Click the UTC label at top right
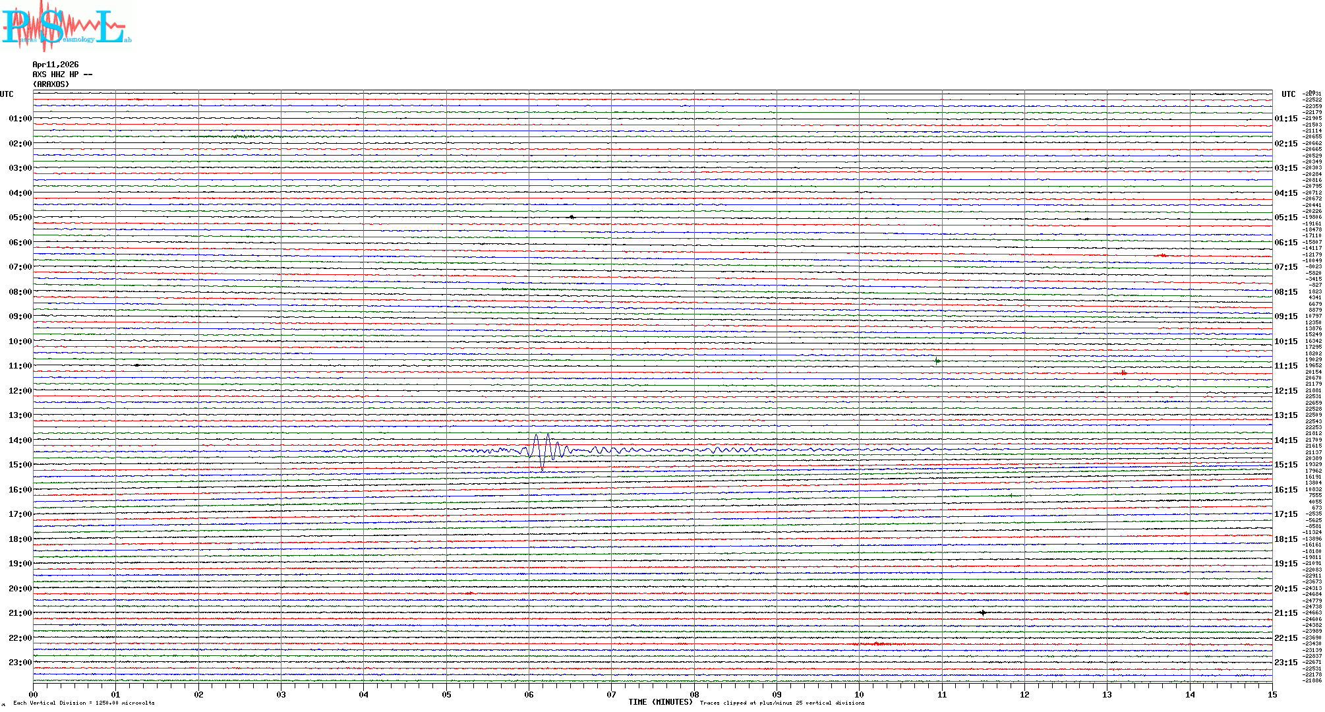Image resolution: width=1325 pixels, height=712 pixels. (1288, 94)
